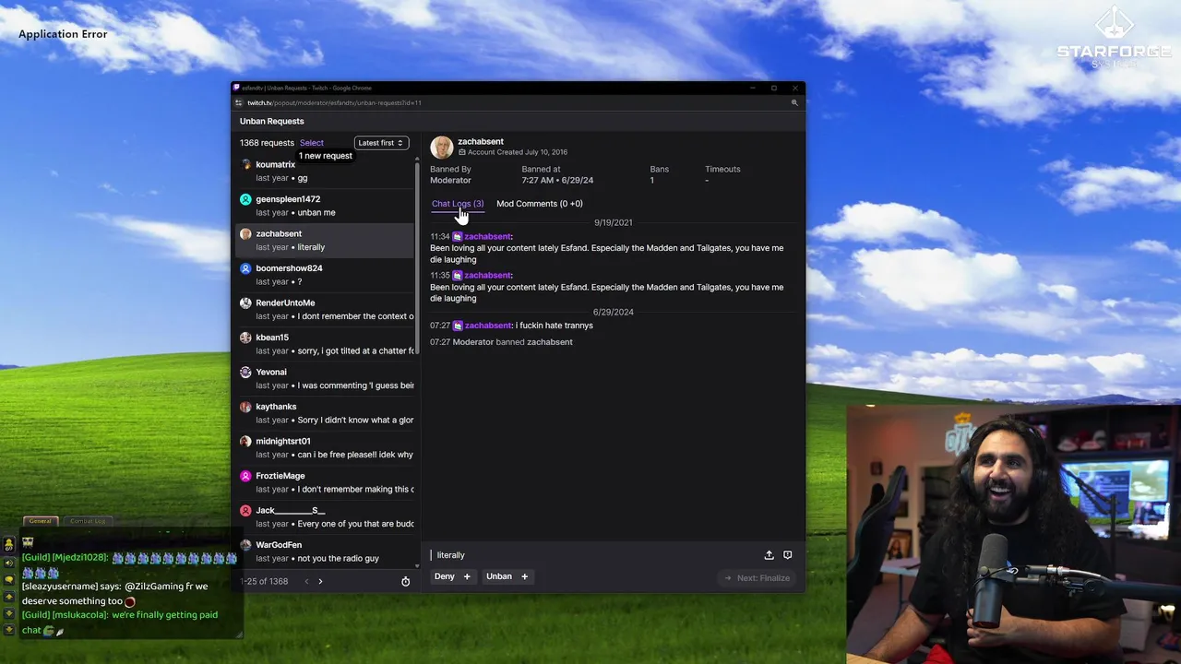Screen dimensions: 1181x664
Task: Open koumatrix unban request
Action: 325,172
